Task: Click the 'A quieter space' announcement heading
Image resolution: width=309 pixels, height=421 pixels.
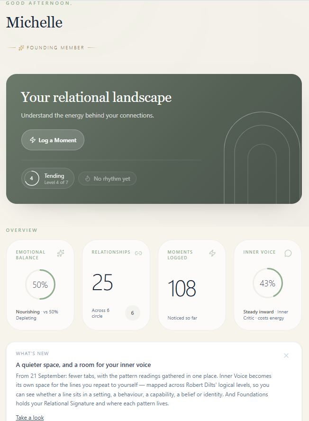Action: [x=83, y=365]
